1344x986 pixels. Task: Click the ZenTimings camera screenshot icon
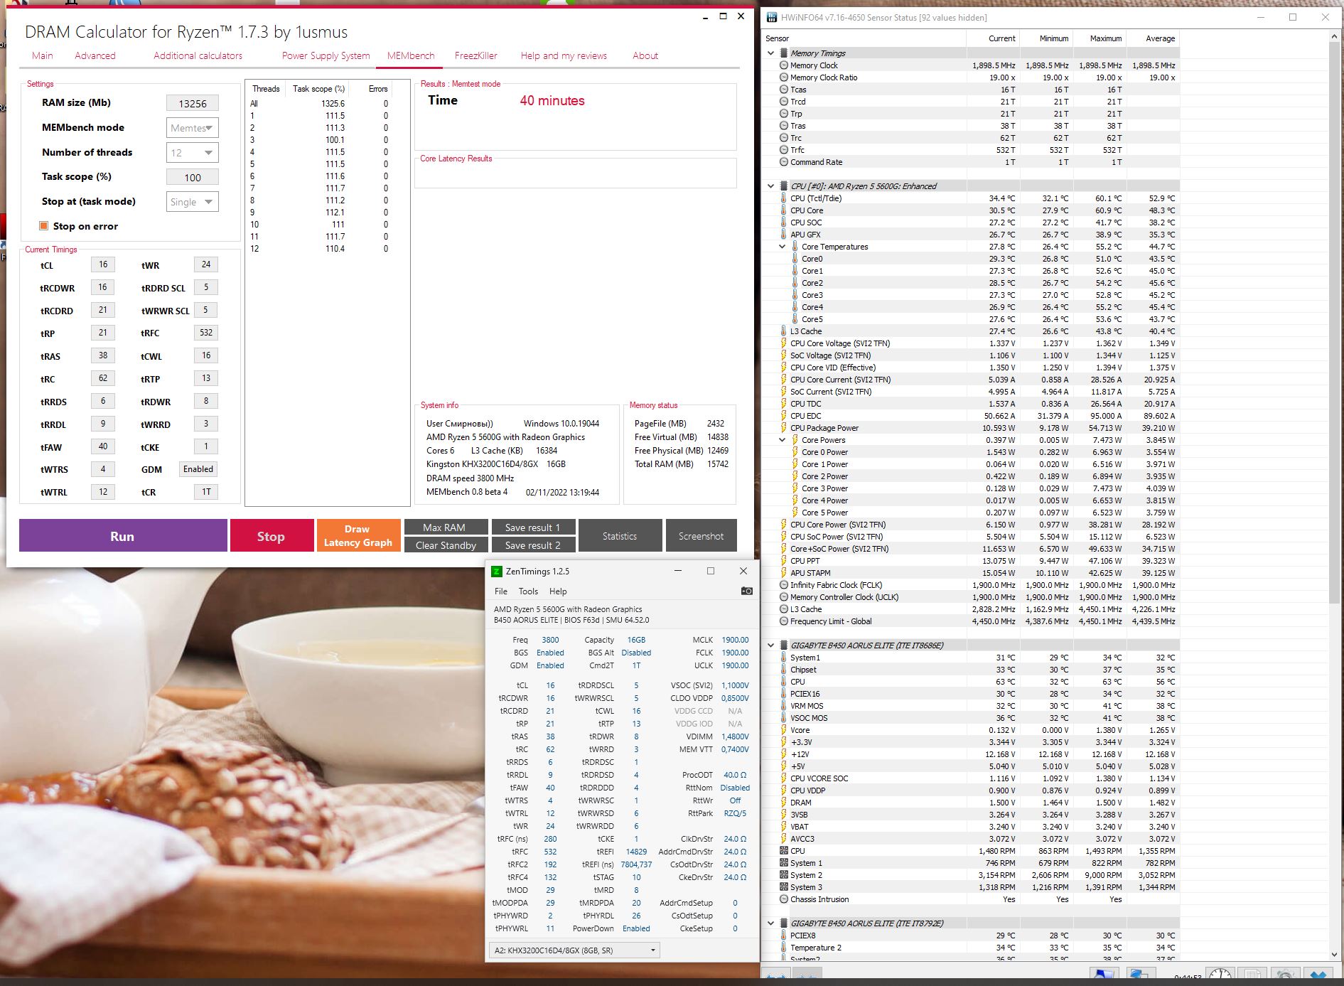point(746,591)
